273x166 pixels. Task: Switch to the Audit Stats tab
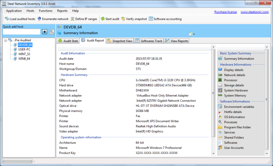(68, 41)
